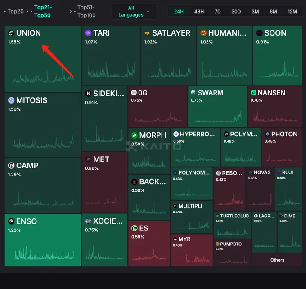Click the NOVAS name label
The width and height of the screenshot is (306, 289).
262,172
